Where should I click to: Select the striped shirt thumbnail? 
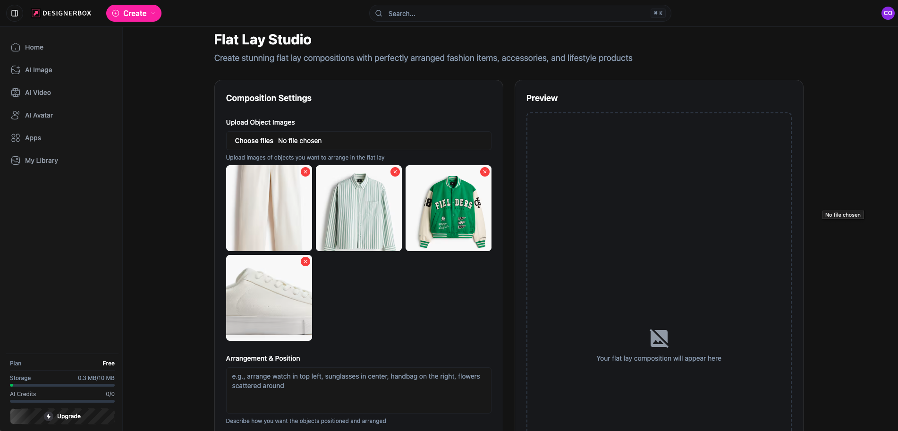tap(359, 208)
